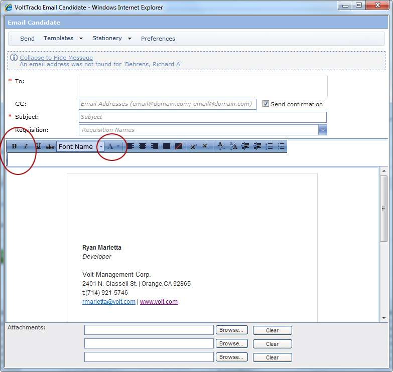
Task: Click first attachment Browse button
Action: (x=231, y=330)
